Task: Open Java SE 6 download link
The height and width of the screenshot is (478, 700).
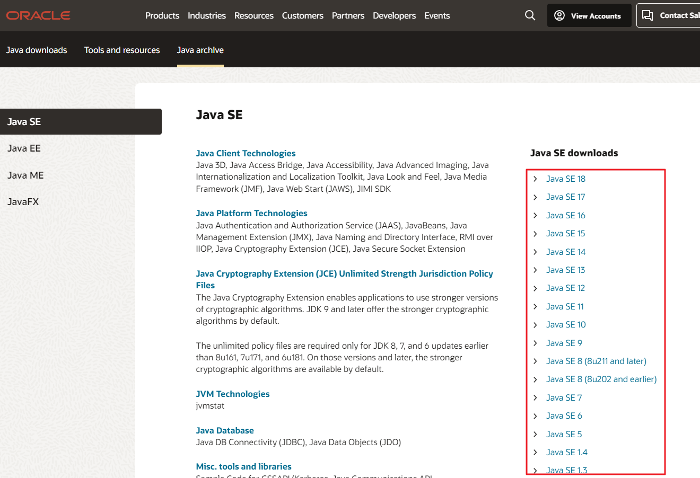Action: coord(564,415)
